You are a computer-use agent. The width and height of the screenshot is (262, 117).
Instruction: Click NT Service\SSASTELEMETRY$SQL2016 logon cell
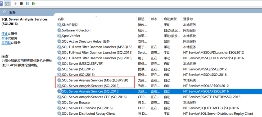(x=212, y=97)
